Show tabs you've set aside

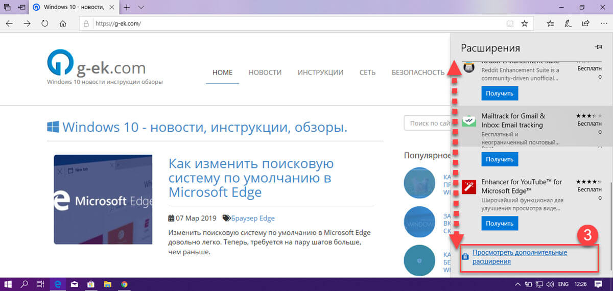[x=7, y=8]
